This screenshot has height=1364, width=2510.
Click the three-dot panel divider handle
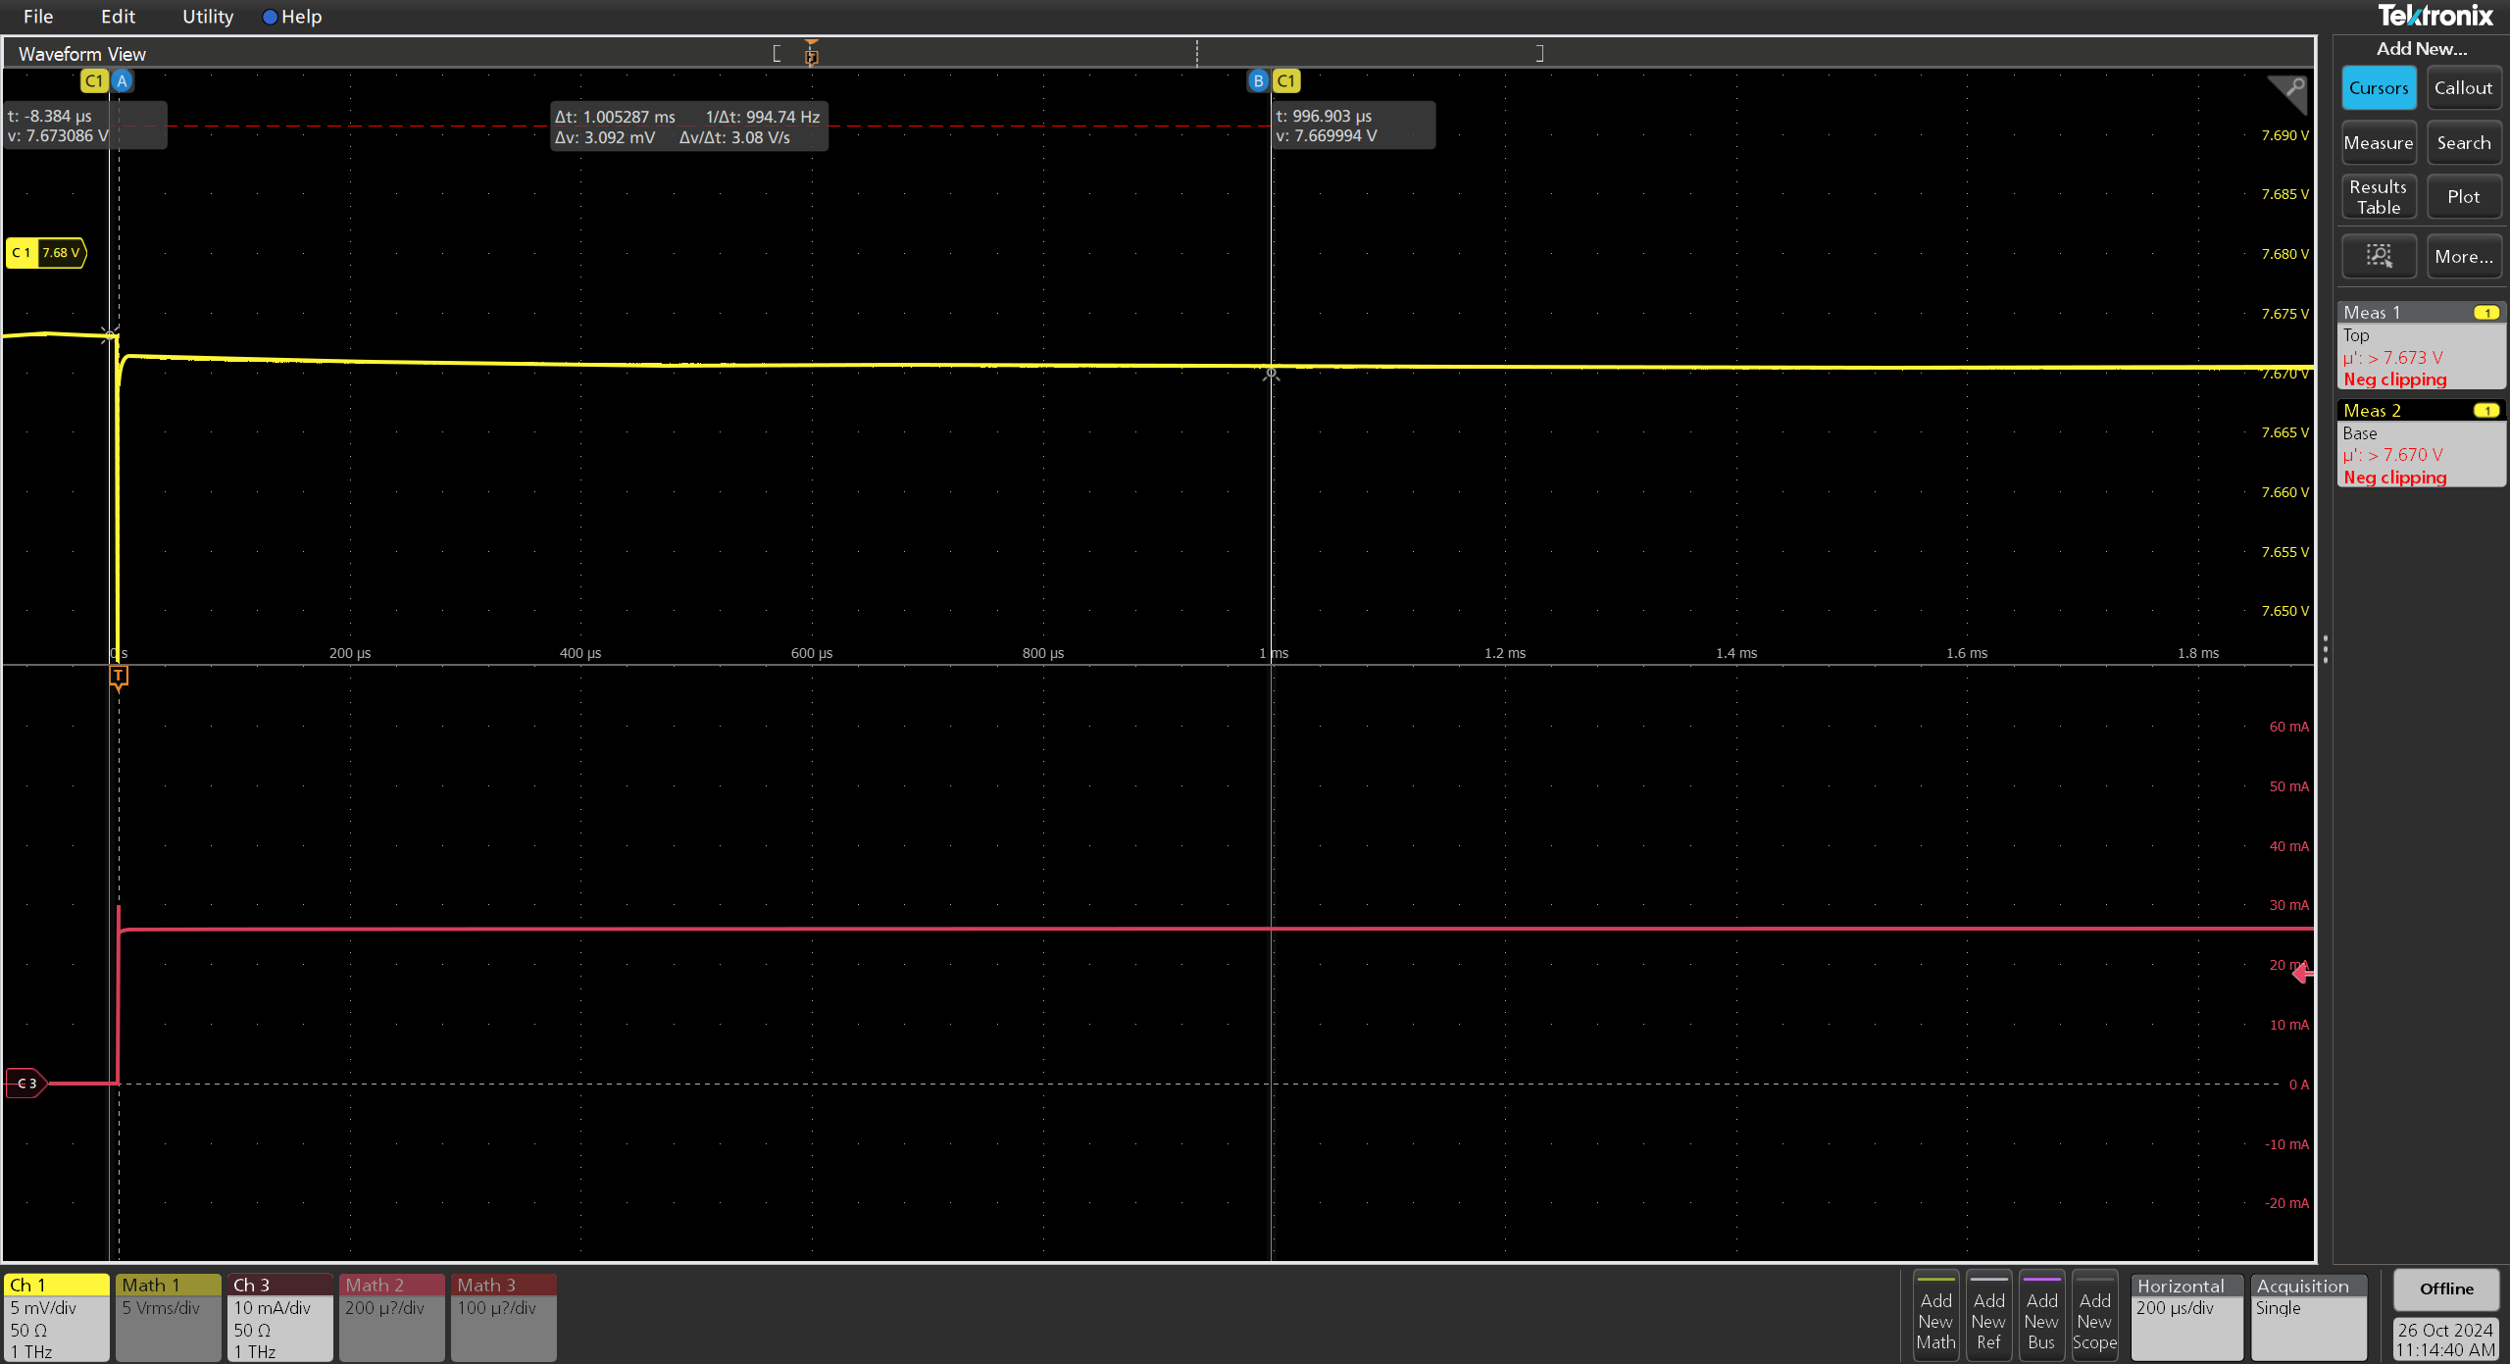[2325, 649]
